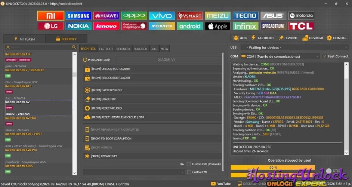
Task: Select Xiaomi Redmi A2 in model list
Action: [x=38, y=108]
